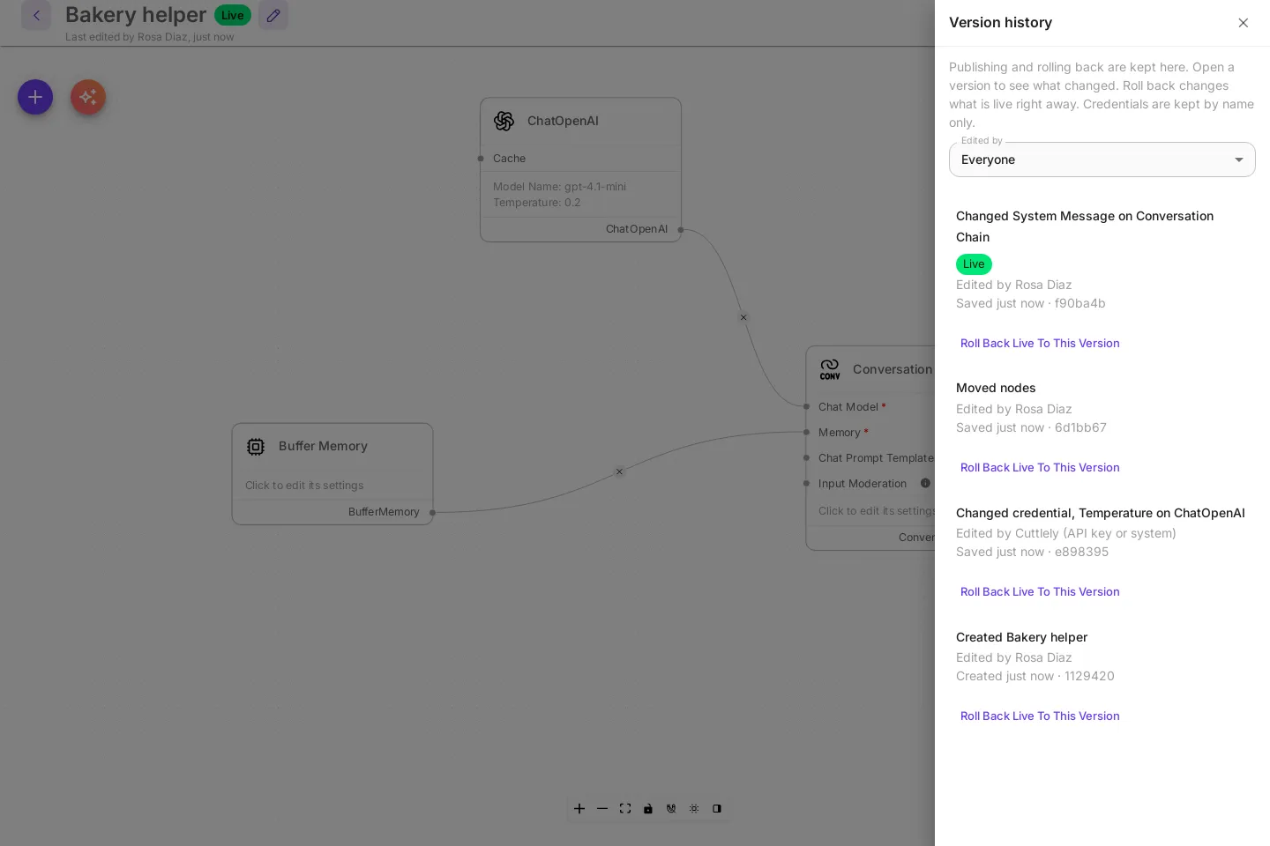Click the Version history heading

[1000, 23]
